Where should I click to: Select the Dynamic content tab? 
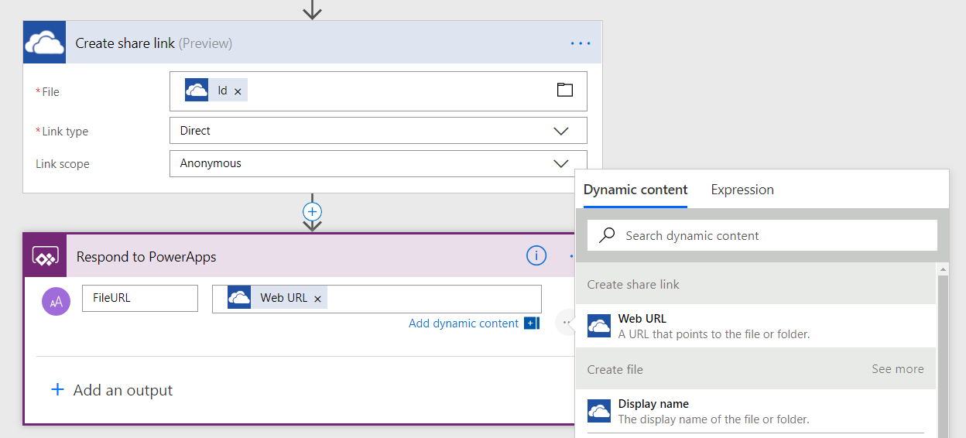(x=635, y=190)
